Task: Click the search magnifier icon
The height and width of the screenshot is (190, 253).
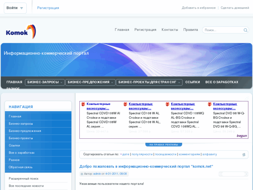Action: [245, 30]
